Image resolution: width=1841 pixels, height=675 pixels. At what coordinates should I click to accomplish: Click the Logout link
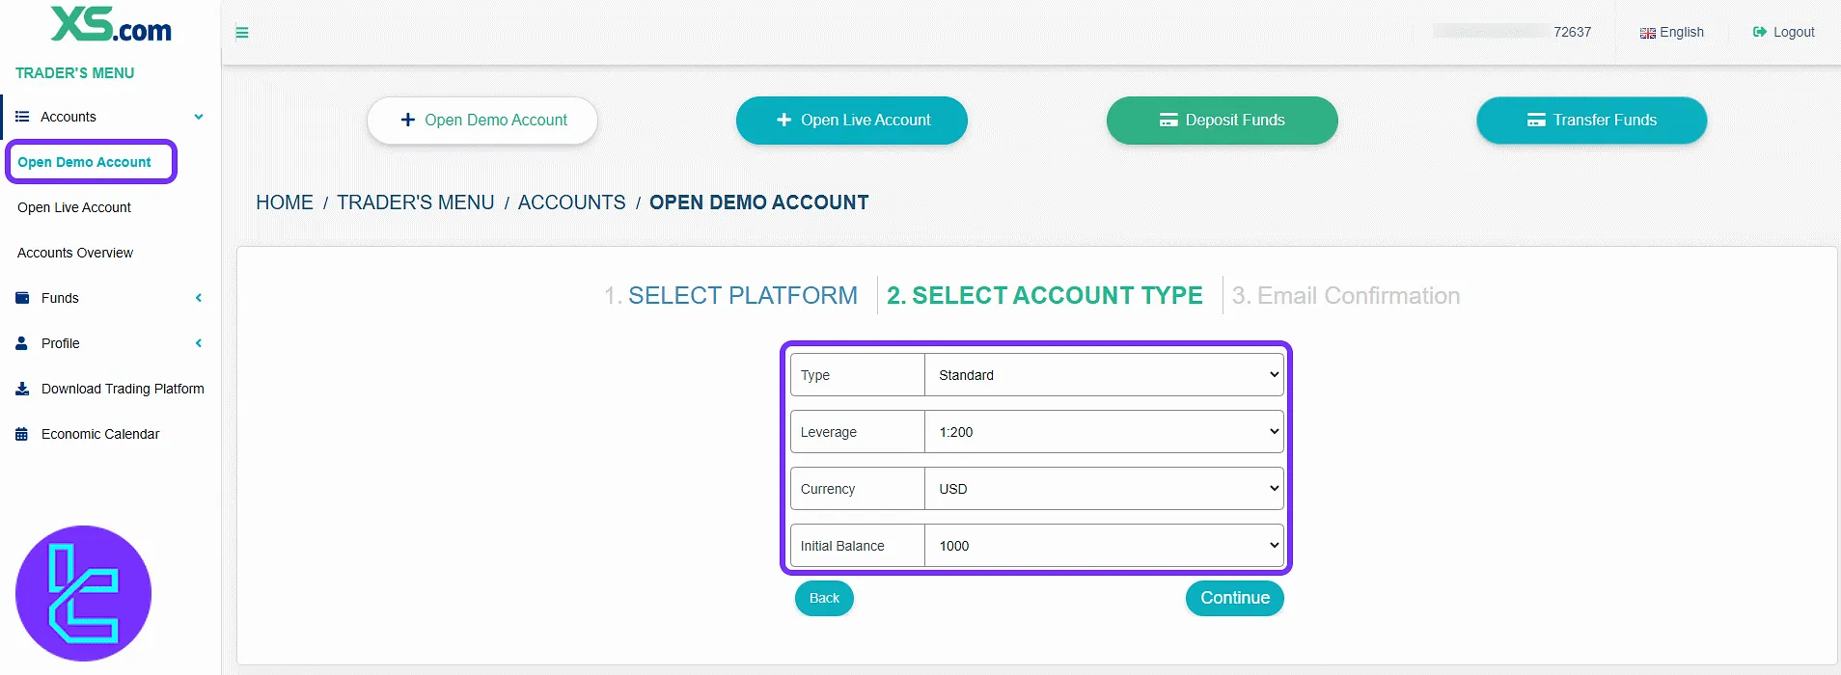pos(1784,33)
